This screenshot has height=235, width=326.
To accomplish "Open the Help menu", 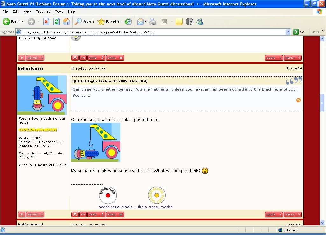I will click(72, 11).
